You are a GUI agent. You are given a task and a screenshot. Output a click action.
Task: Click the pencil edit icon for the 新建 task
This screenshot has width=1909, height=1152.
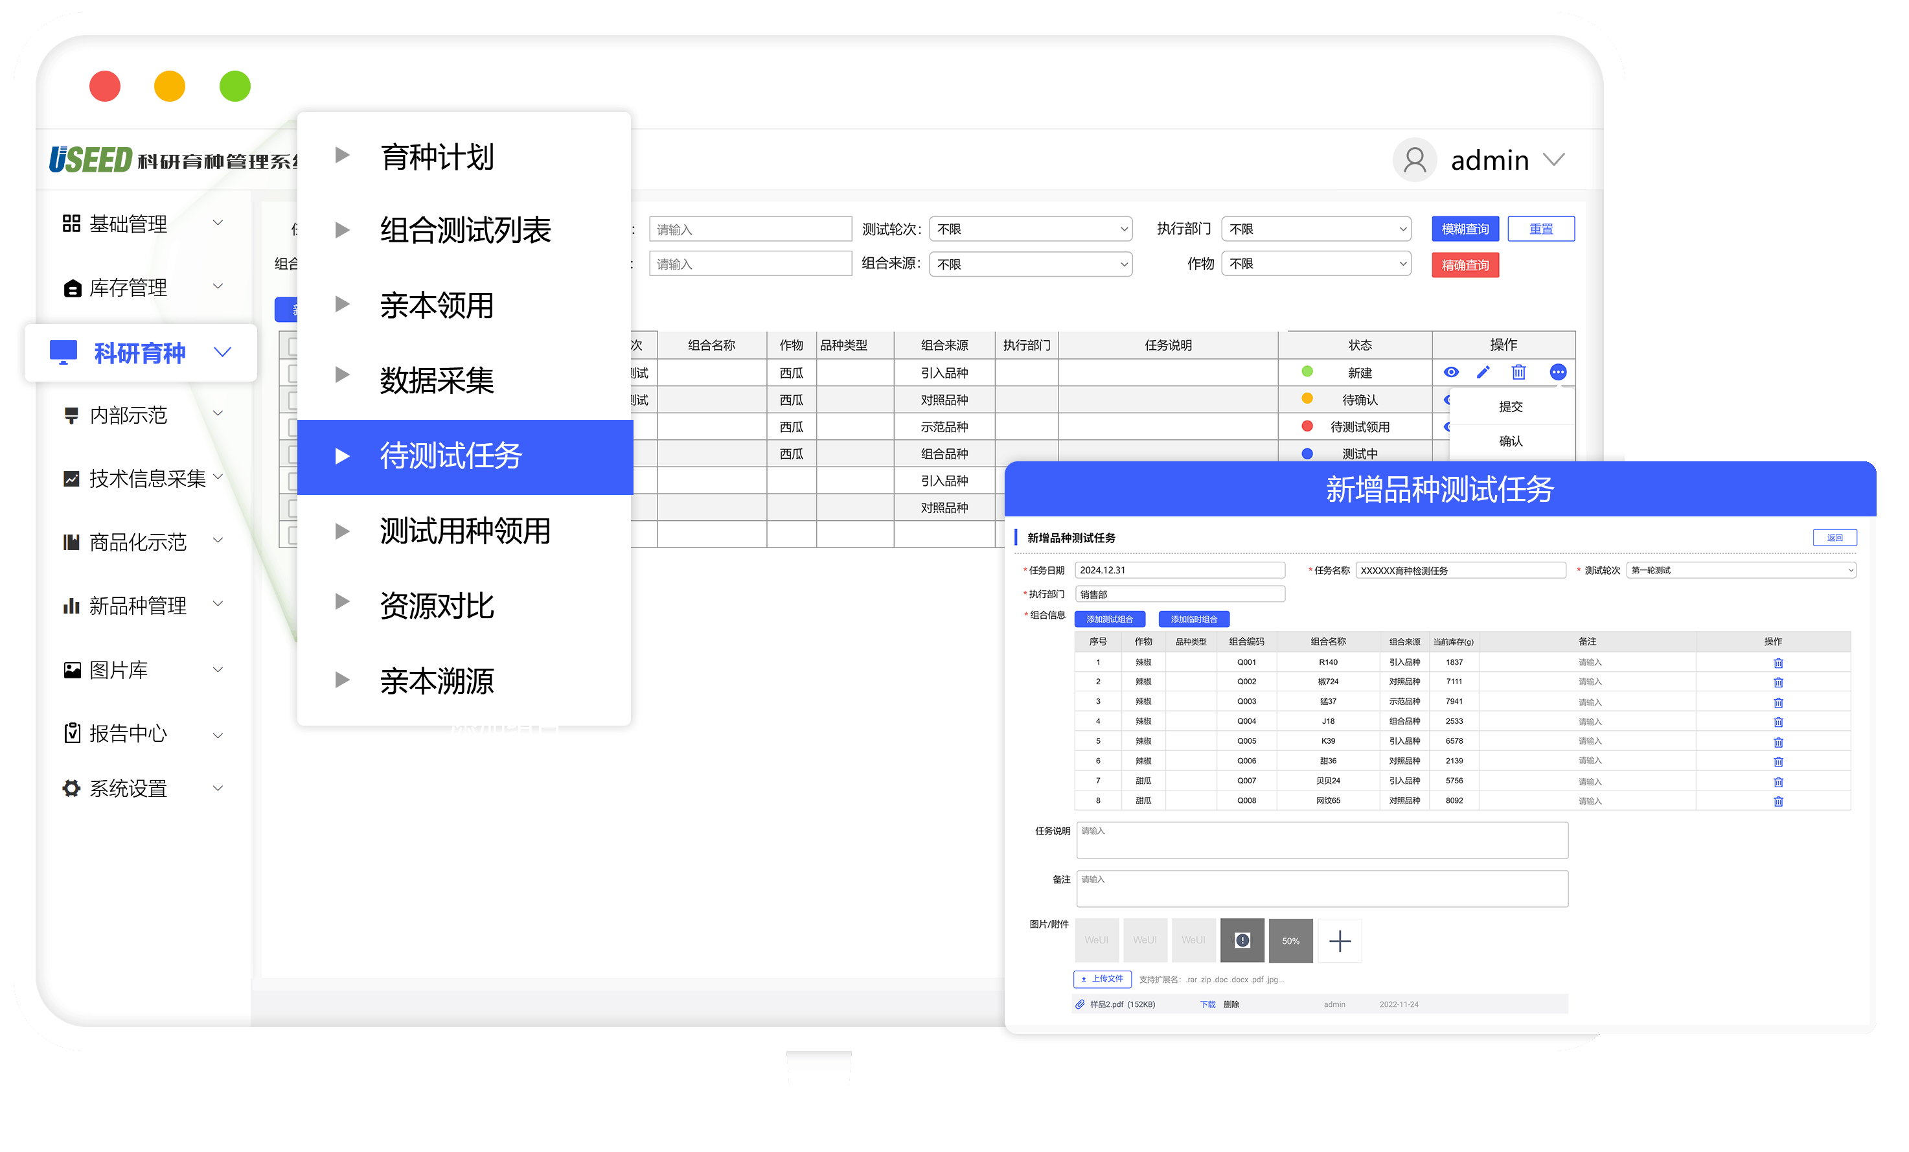(x=1483, y=373)
